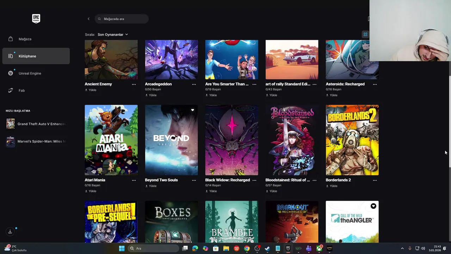Image resolution: width=451 pixels, height=254 pixels.
Task: Open Copilot from the taskbar
Action: 205,248
